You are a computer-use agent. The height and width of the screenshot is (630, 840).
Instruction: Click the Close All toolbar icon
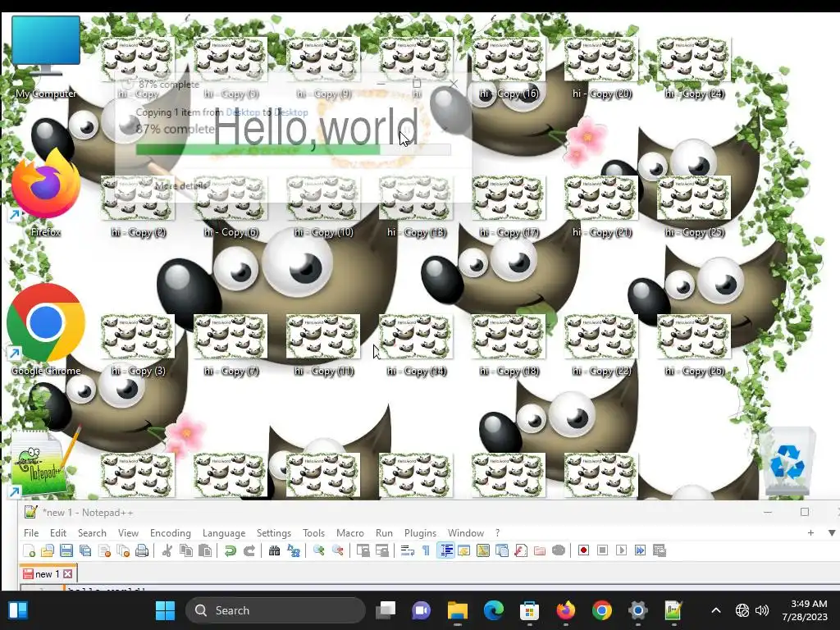tap(123, 550)
